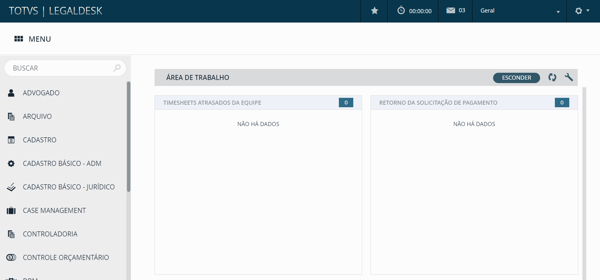Click the Cadastro Básico - Jurídico checkmark icon
The height and width of the screenshot is (280, 600).
pyautogui.click(x=11, y=187)
